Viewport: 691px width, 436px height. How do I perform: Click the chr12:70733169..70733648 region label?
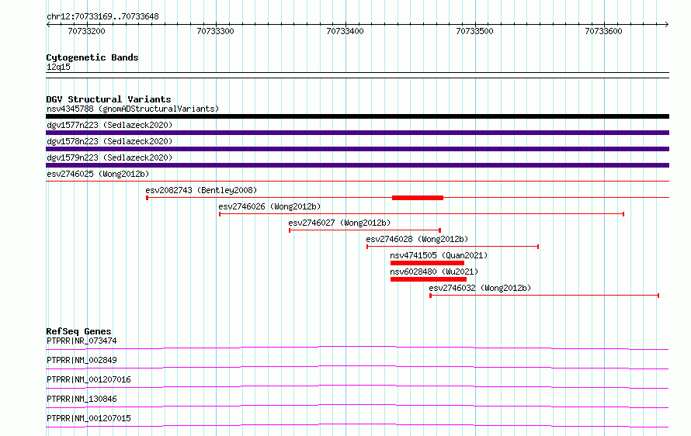[102, 16]
